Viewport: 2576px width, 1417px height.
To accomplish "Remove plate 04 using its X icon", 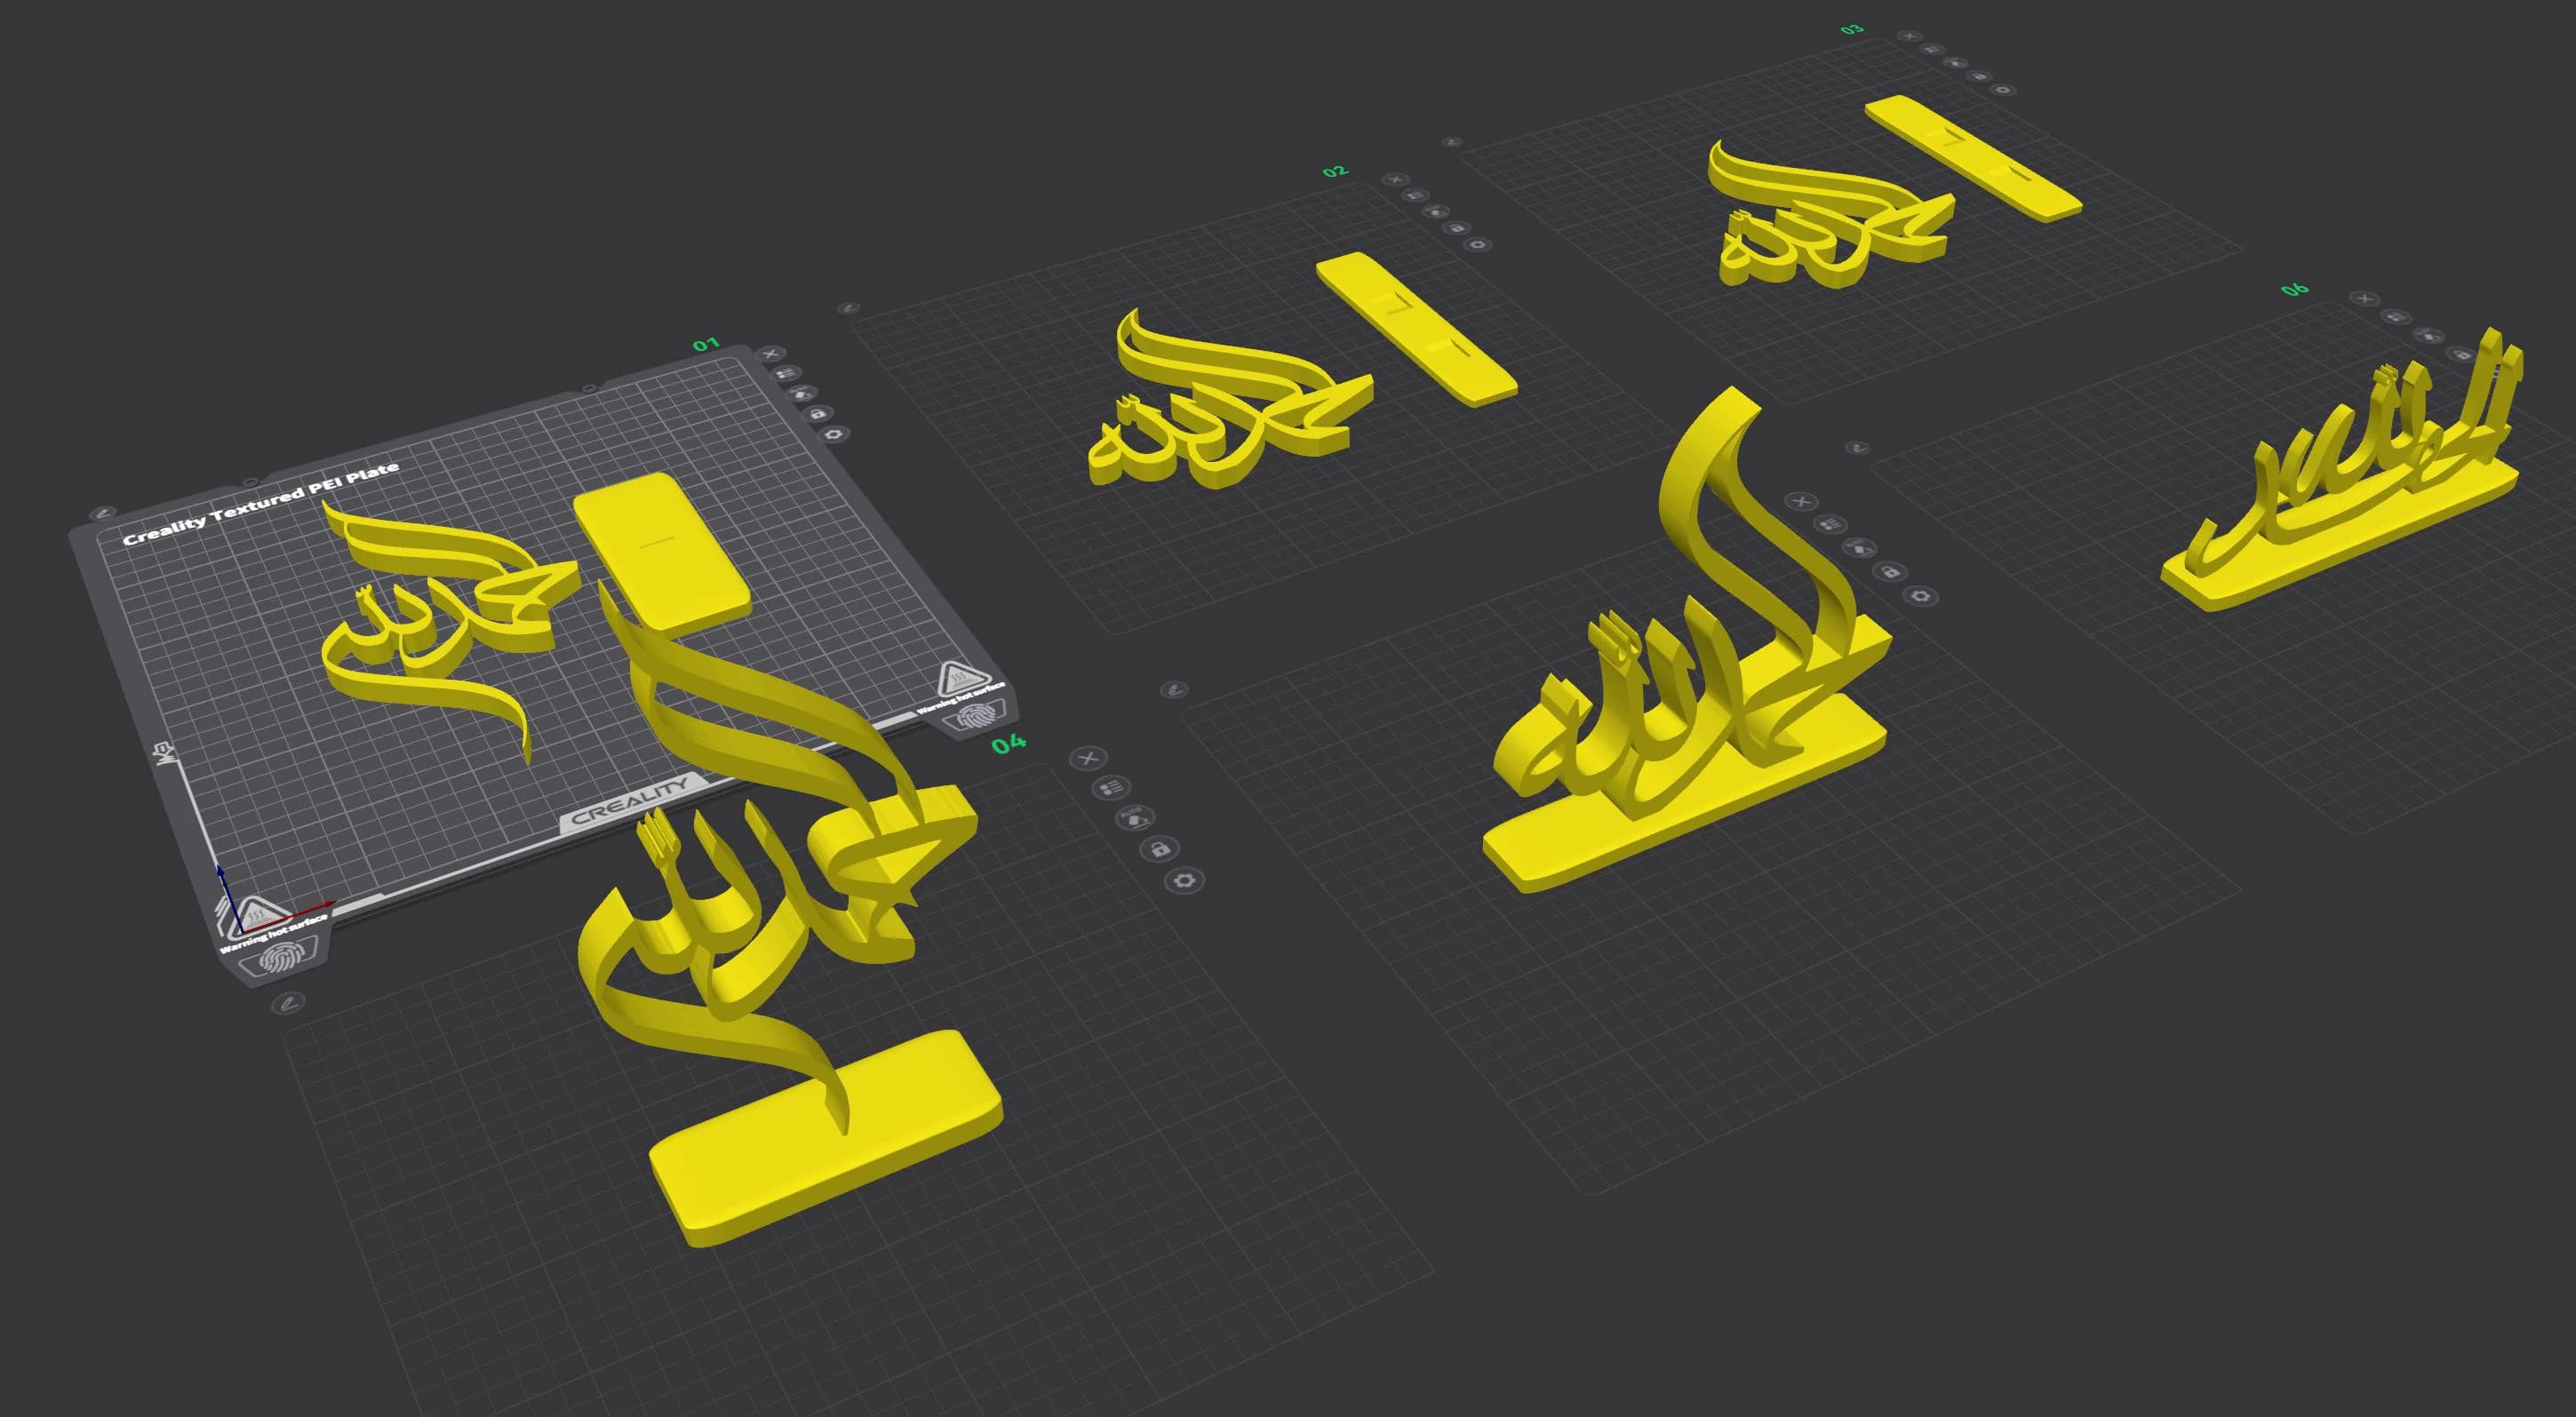I will coord(1088,759).
